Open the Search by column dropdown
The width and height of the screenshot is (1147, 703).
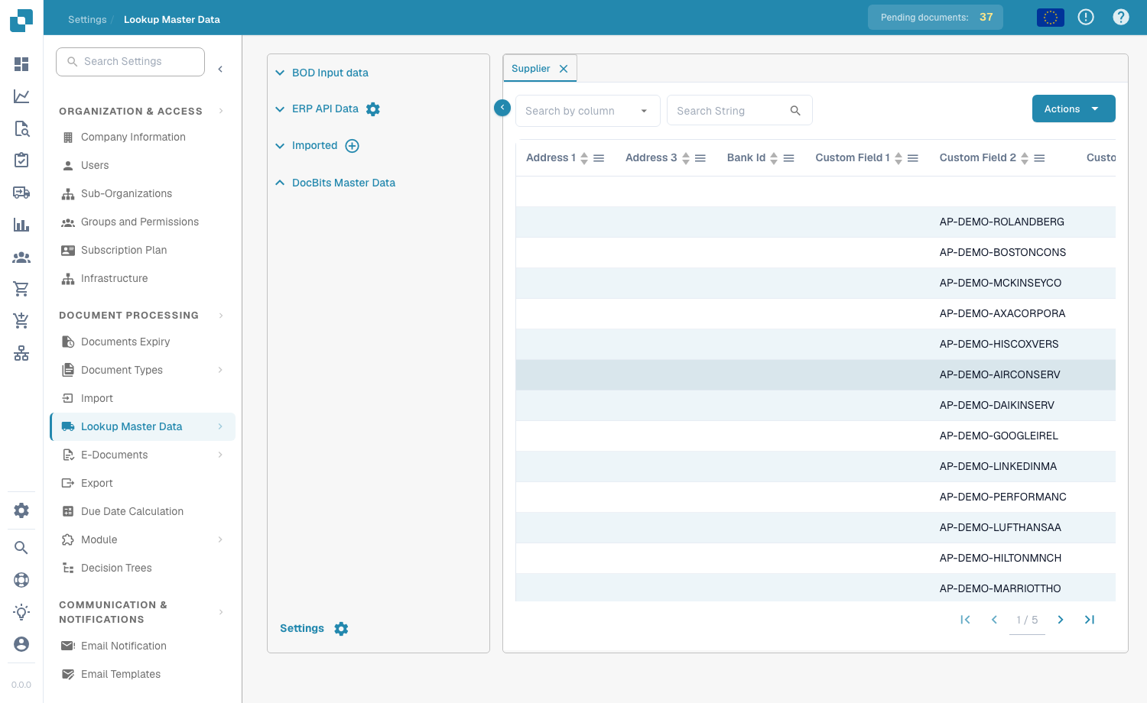coord(587,111)
